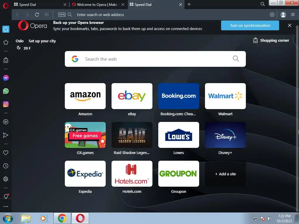Open Shopping corner
This screenshot has width=299, height=224.
coord(271,40)
